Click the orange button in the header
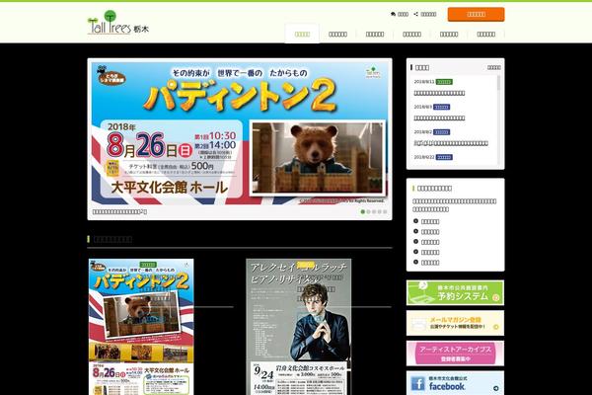The image size is (592, 395). [x=476, y=15]
